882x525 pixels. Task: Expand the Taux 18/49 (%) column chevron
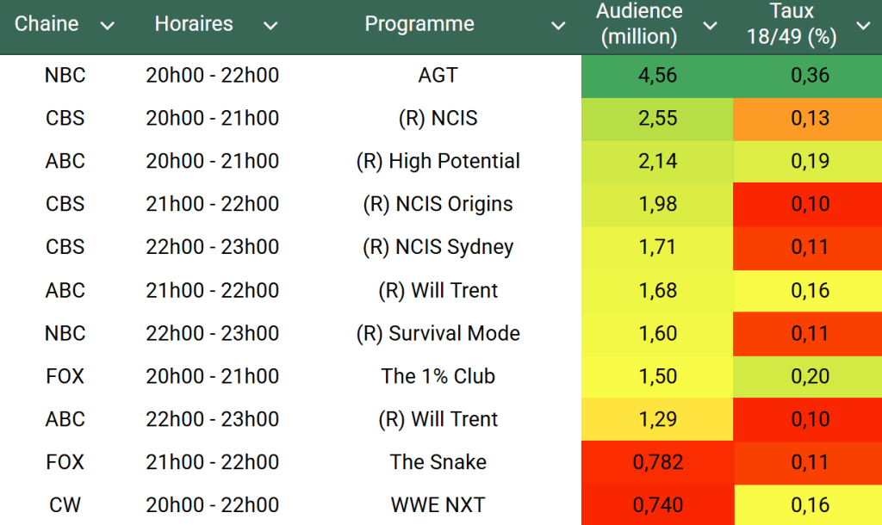[863, 26]
